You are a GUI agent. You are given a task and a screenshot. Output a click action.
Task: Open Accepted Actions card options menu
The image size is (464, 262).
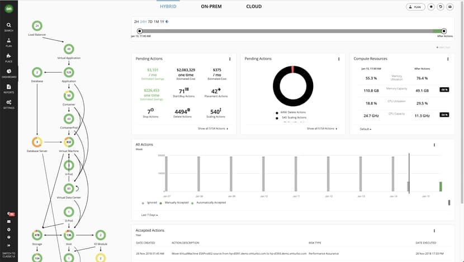[x=434, y=231]
